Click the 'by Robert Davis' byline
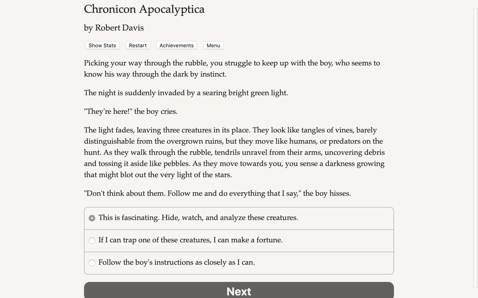478x298 pixels. point(114,28)
